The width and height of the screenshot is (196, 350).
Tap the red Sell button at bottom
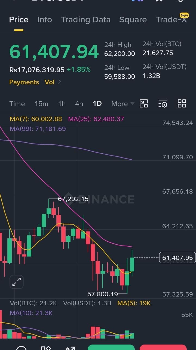click(163, 347)
